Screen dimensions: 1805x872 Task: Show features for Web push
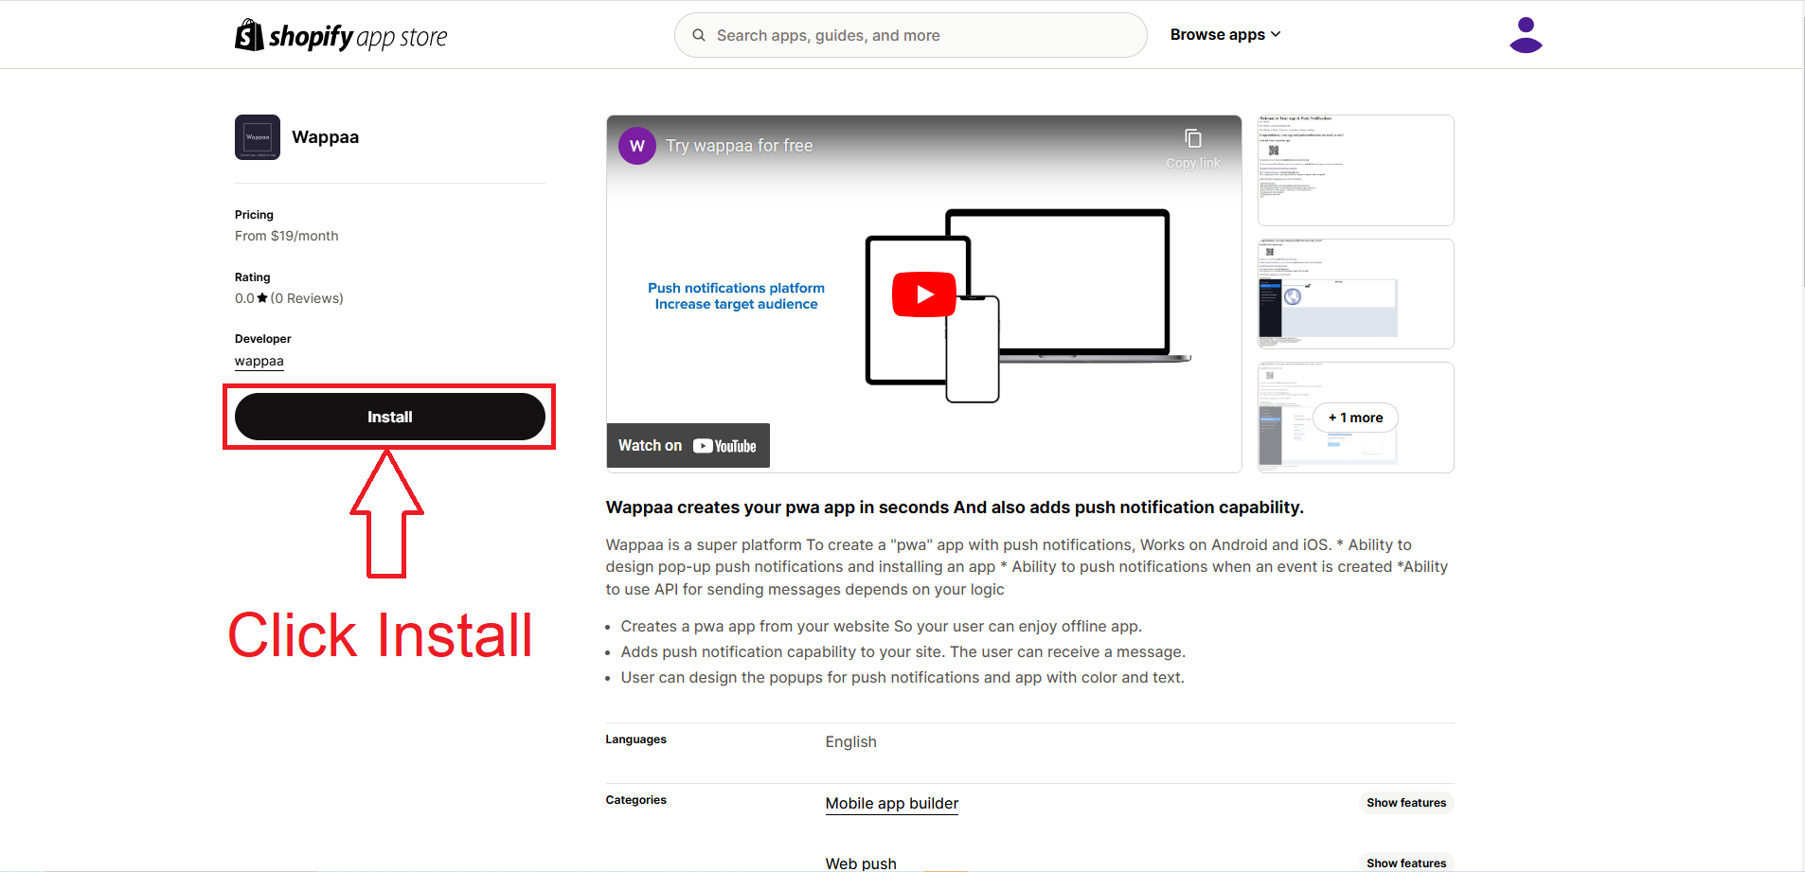click(x=1406, y=863)
